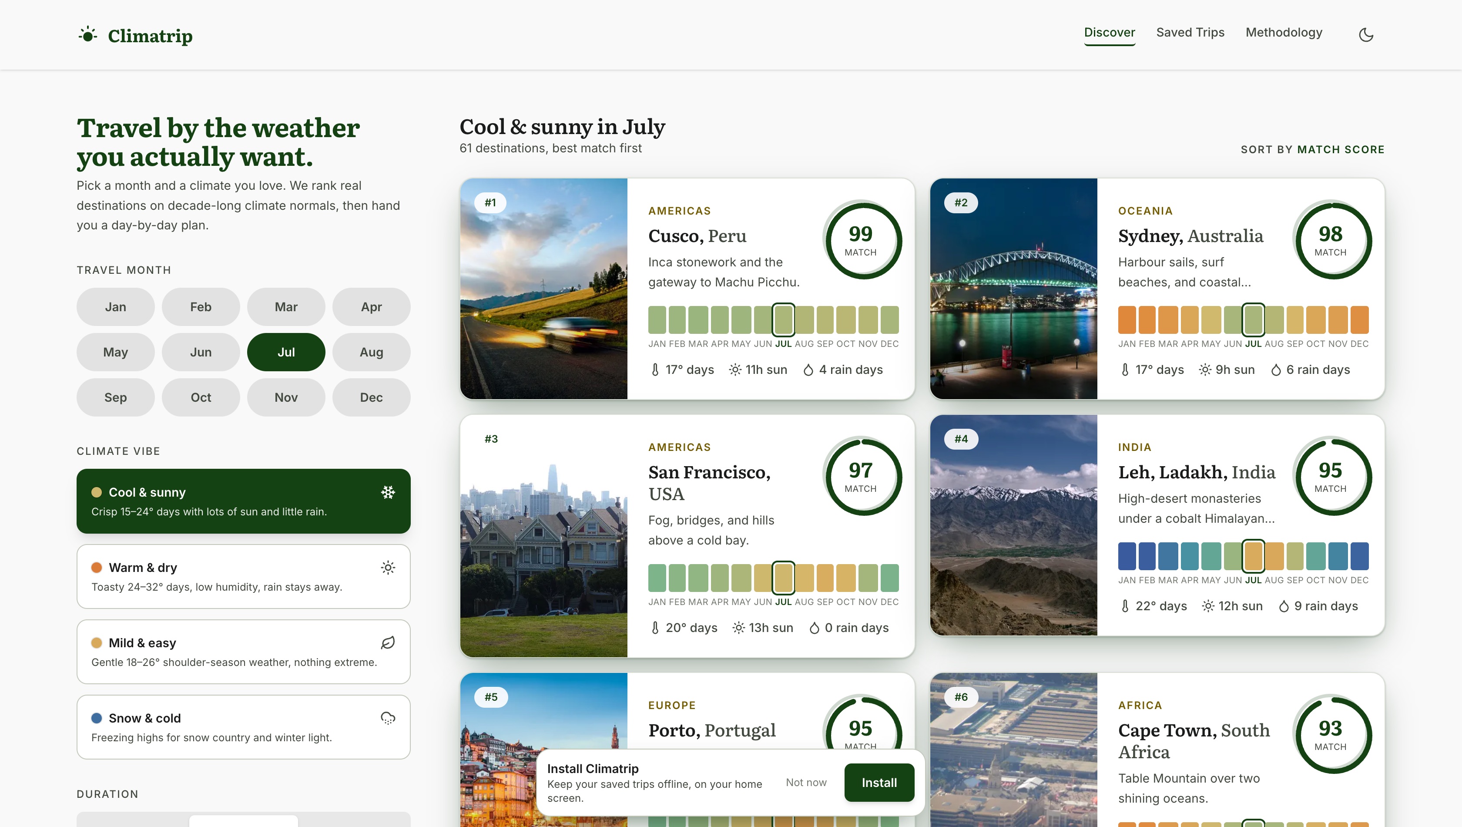Click 97 match score ring on San Francisco
This screenshot has width=1462, height=827.
click(862, 477)
